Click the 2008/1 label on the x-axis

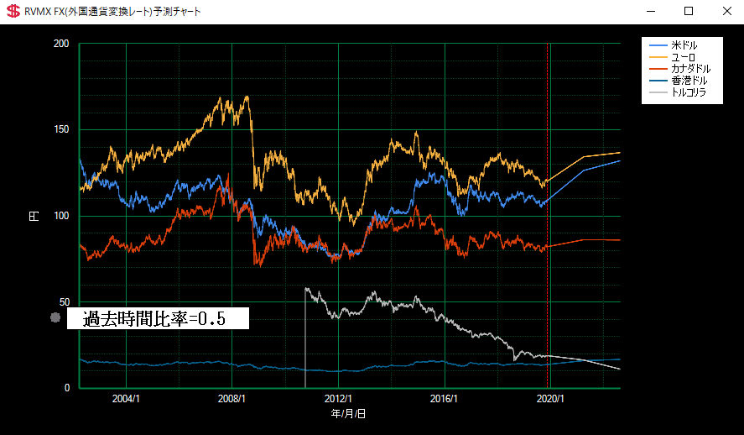click(x=232, y=399)
